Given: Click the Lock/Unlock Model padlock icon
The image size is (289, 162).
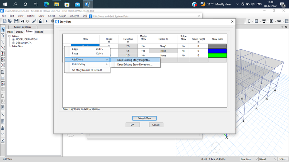Looking at the screenshot, I should pos(40,21).
